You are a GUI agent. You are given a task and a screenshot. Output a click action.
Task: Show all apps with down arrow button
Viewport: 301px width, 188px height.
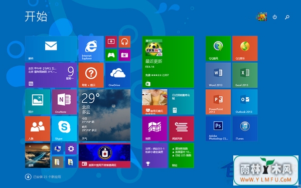tap(28, 177)
